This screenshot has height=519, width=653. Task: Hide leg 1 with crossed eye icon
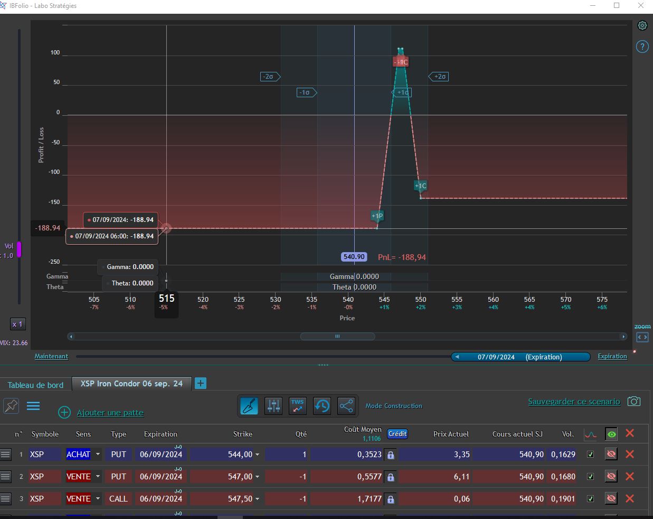(x=611, y=454)
